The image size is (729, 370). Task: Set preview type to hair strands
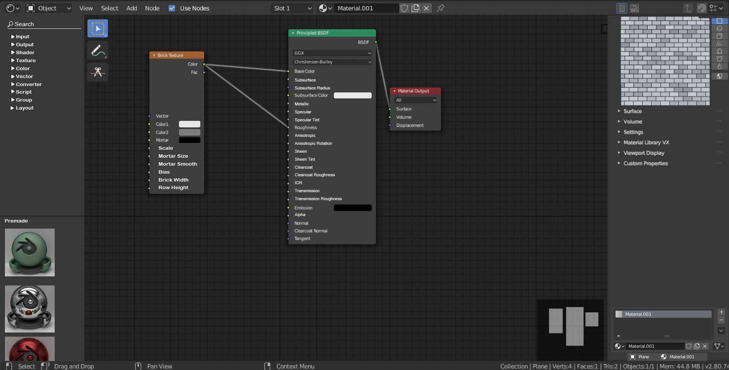click(719, 44)
